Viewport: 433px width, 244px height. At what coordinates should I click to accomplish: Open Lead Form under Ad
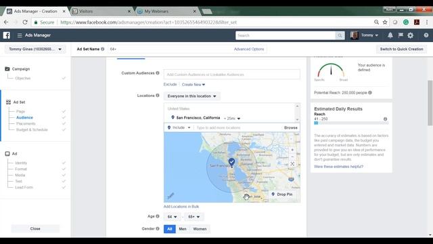pos(24,187)
